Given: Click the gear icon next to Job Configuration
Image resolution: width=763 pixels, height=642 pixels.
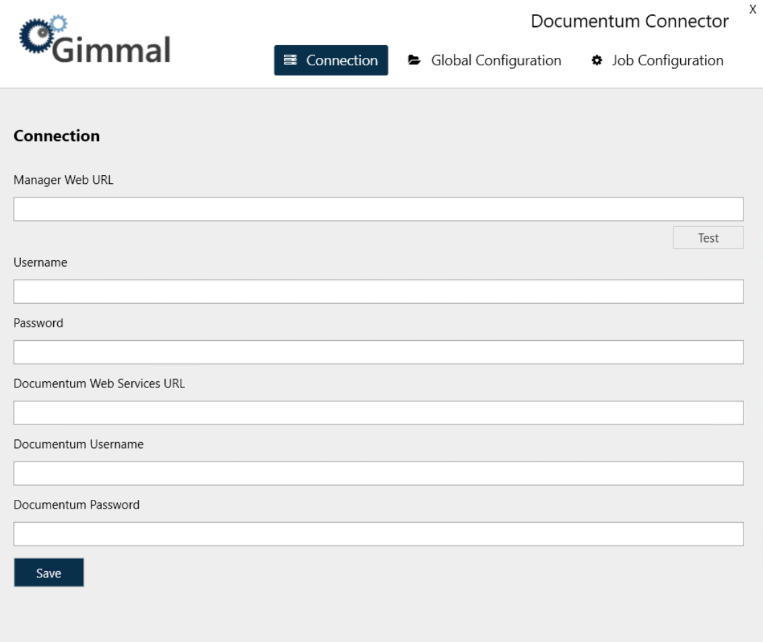Looking at the screenshot, I should coord(599,59).
